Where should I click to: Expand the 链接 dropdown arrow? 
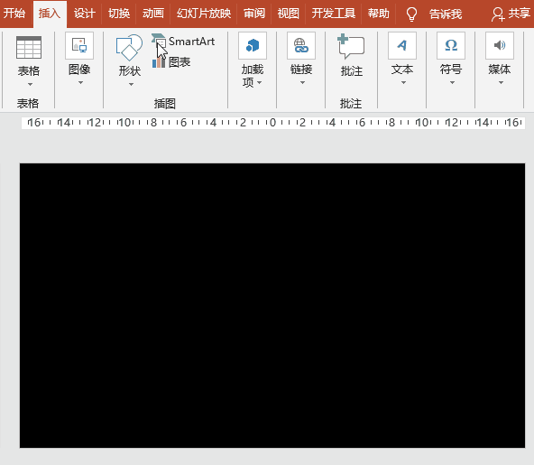(302, 82)
